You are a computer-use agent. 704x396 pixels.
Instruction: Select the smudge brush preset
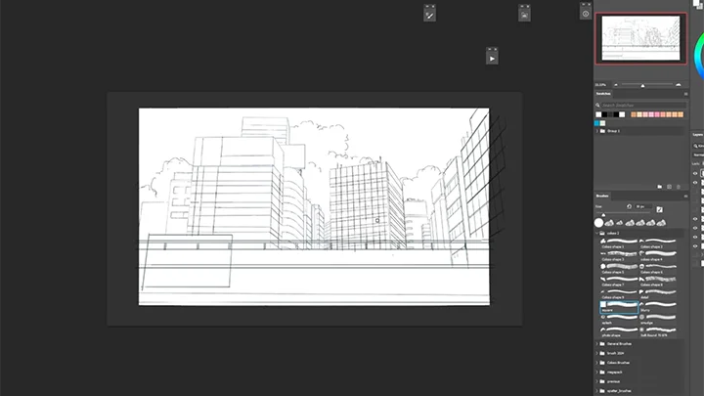tap(658, 320)
